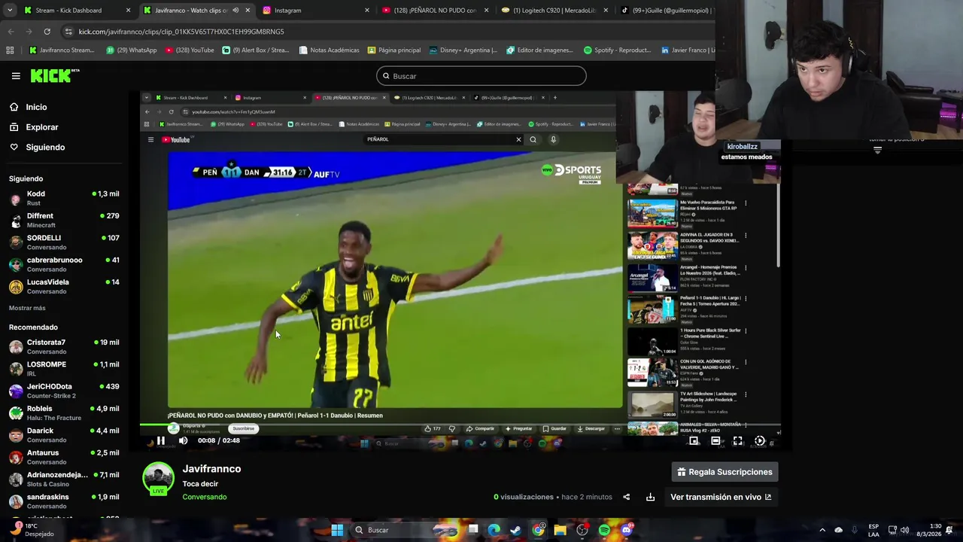Screen dimensions: 963x542
Task: Open Windows Start menu
Action: (337, 530)
